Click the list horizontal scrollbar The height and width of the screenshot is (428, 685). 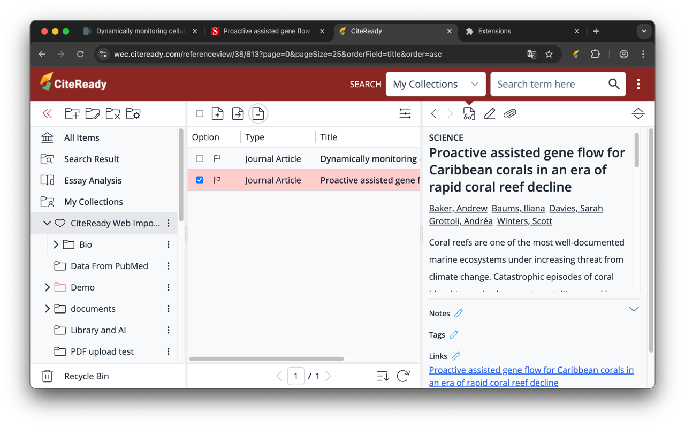point(267,359)
